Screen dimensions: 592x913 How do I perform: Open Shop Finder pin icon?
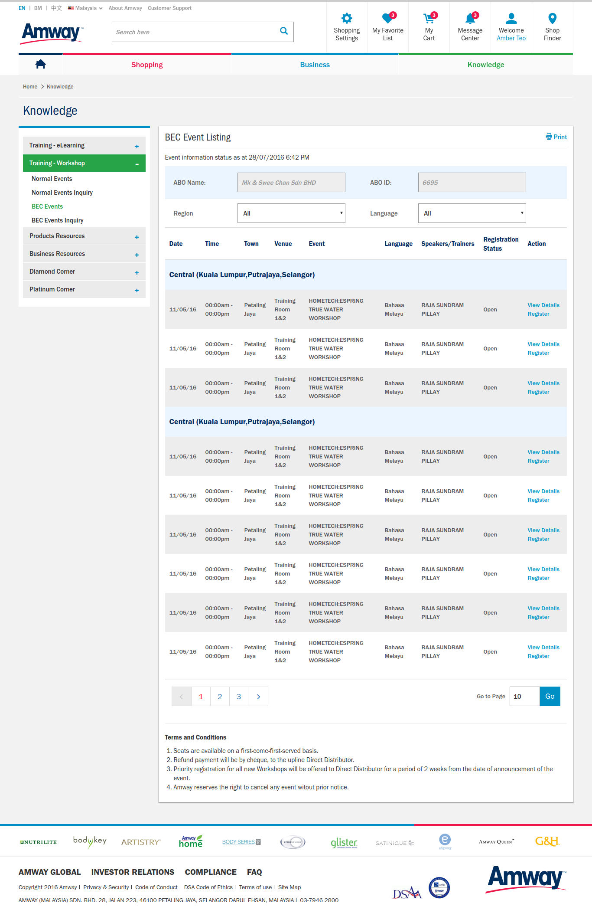(x=552, y=18)
